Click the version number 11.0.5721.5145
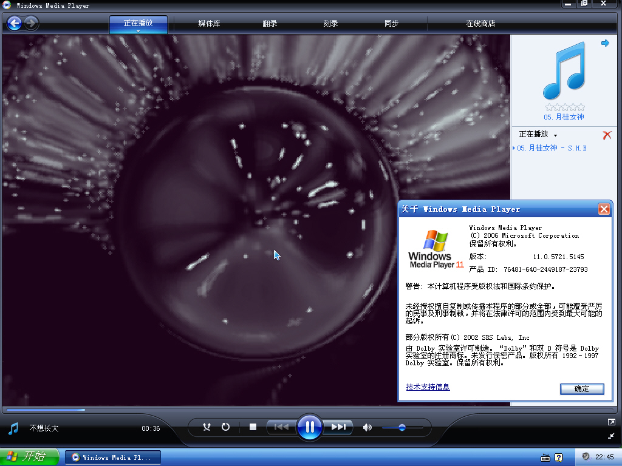Image resolution: width=622 pixels, height=466 pixels. (x=558, y=257)
